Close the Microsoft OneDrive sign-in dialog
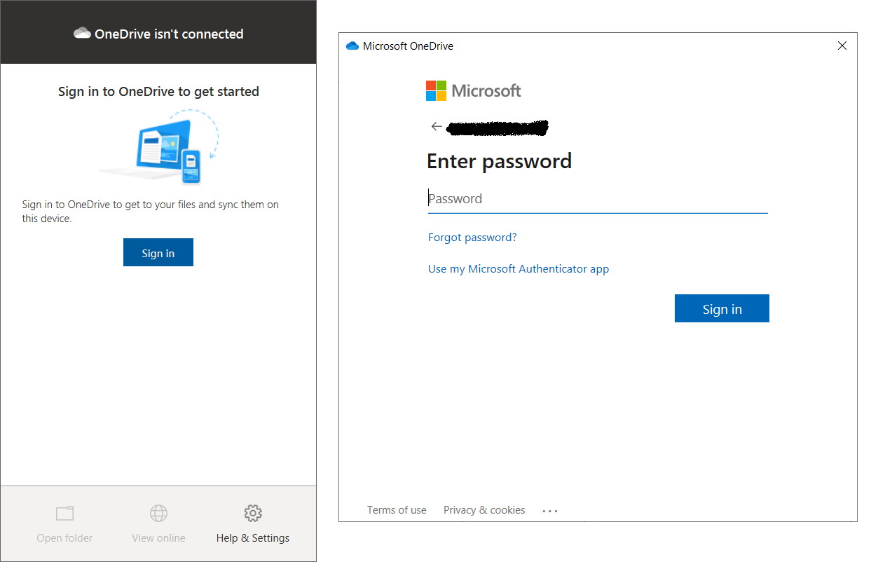871x562 pixels. pos(842,45)
